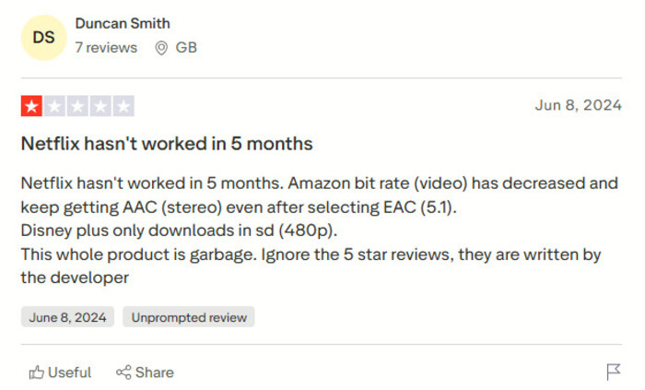645x390 pixels.
Task: Click the "7 reviews" count
Action: pyautogui.click(x=106, y=47)
